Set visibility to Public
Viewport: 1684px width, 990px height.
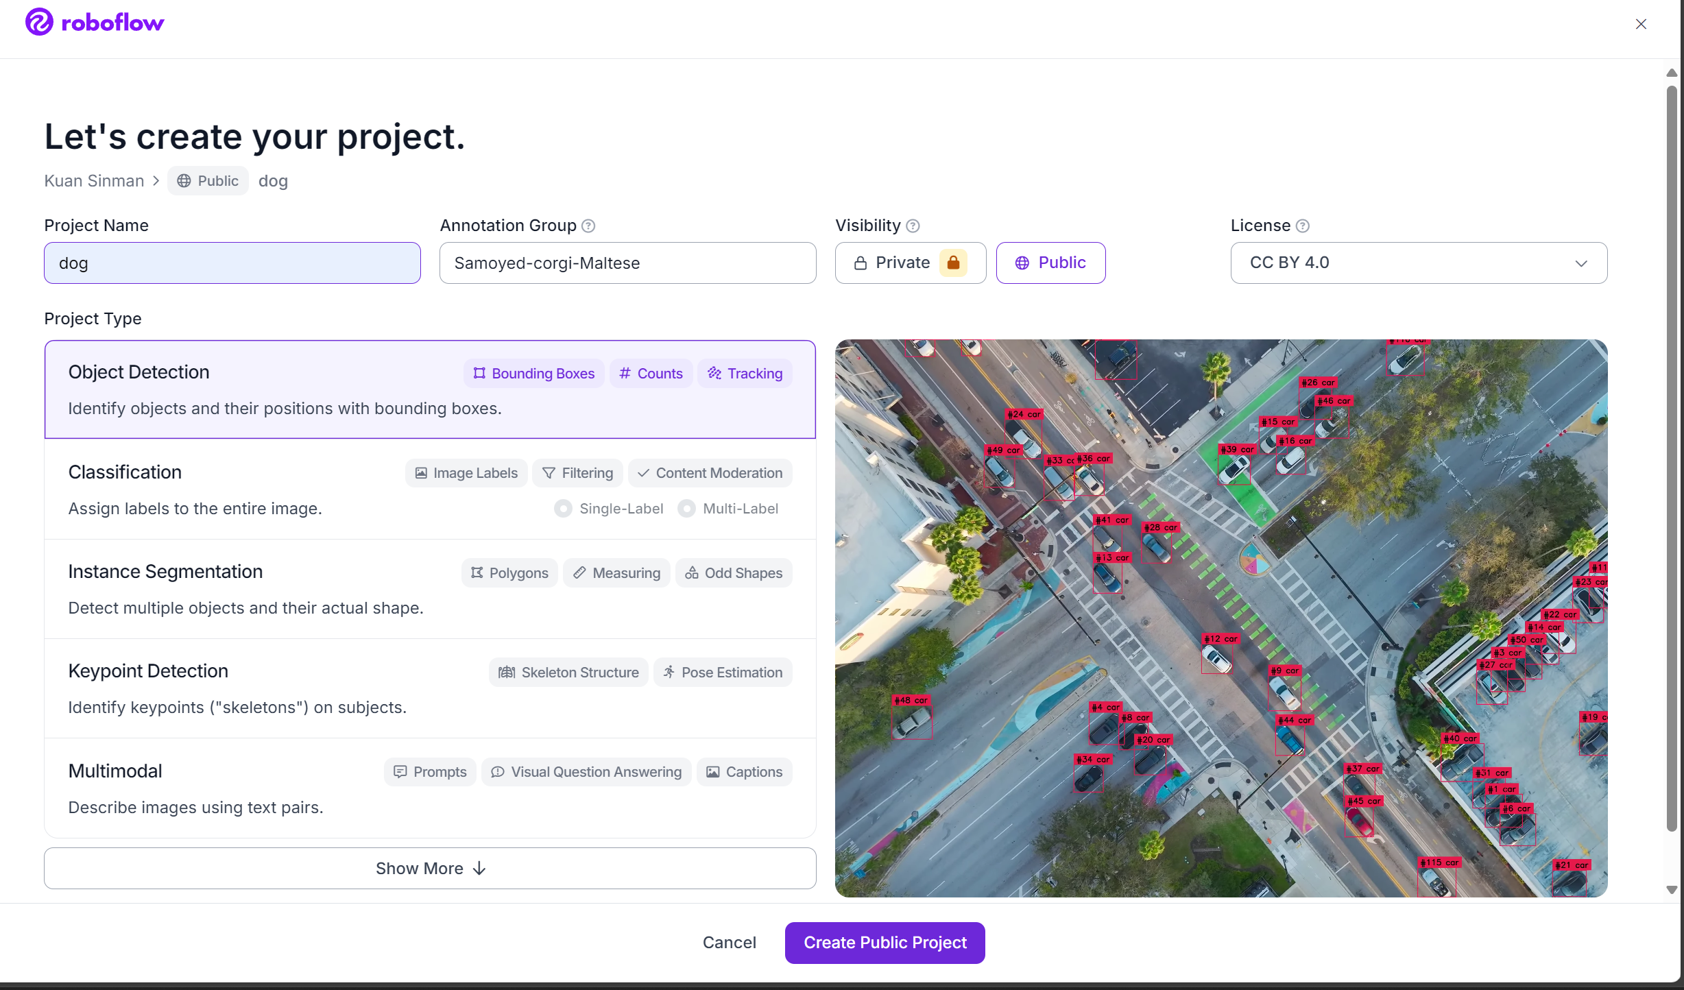pos(1050,263)
